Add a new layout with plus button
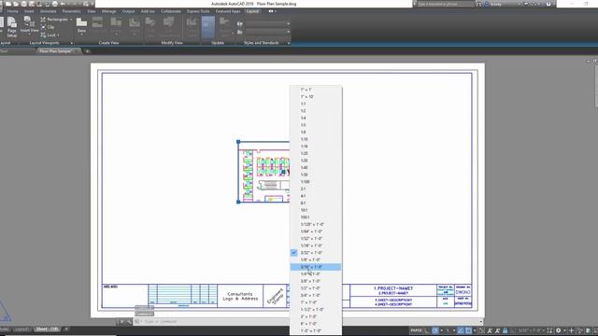Viewport: 598px width, 336px height. click(66, 329)
